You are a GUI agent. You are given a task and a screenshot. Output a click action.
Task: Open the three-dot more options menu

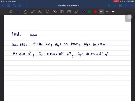pyautogui.click(x=132, y=6)
